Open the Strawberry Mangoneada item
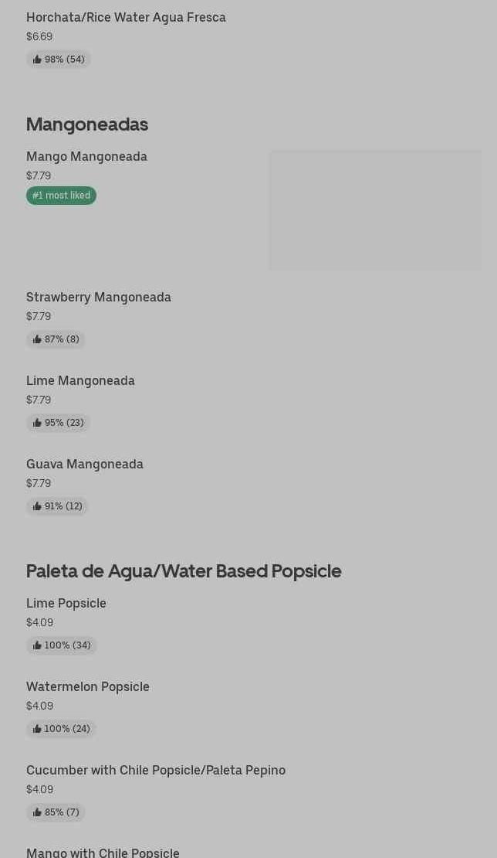The height and width of the screenshot is (858, 497). pos(99,297)
